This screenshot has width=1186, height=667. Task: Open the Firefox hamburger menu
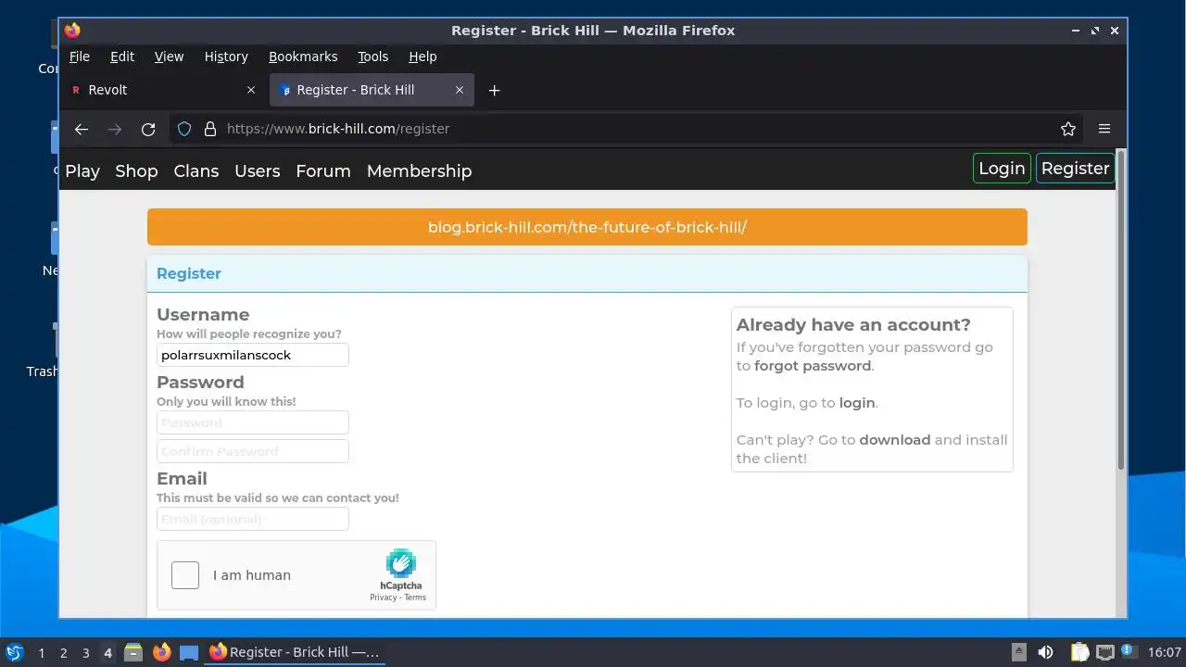coord(1104,129)
